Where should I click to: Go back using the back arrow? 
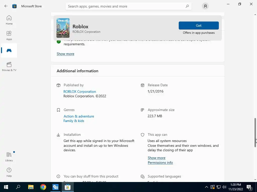6,6
